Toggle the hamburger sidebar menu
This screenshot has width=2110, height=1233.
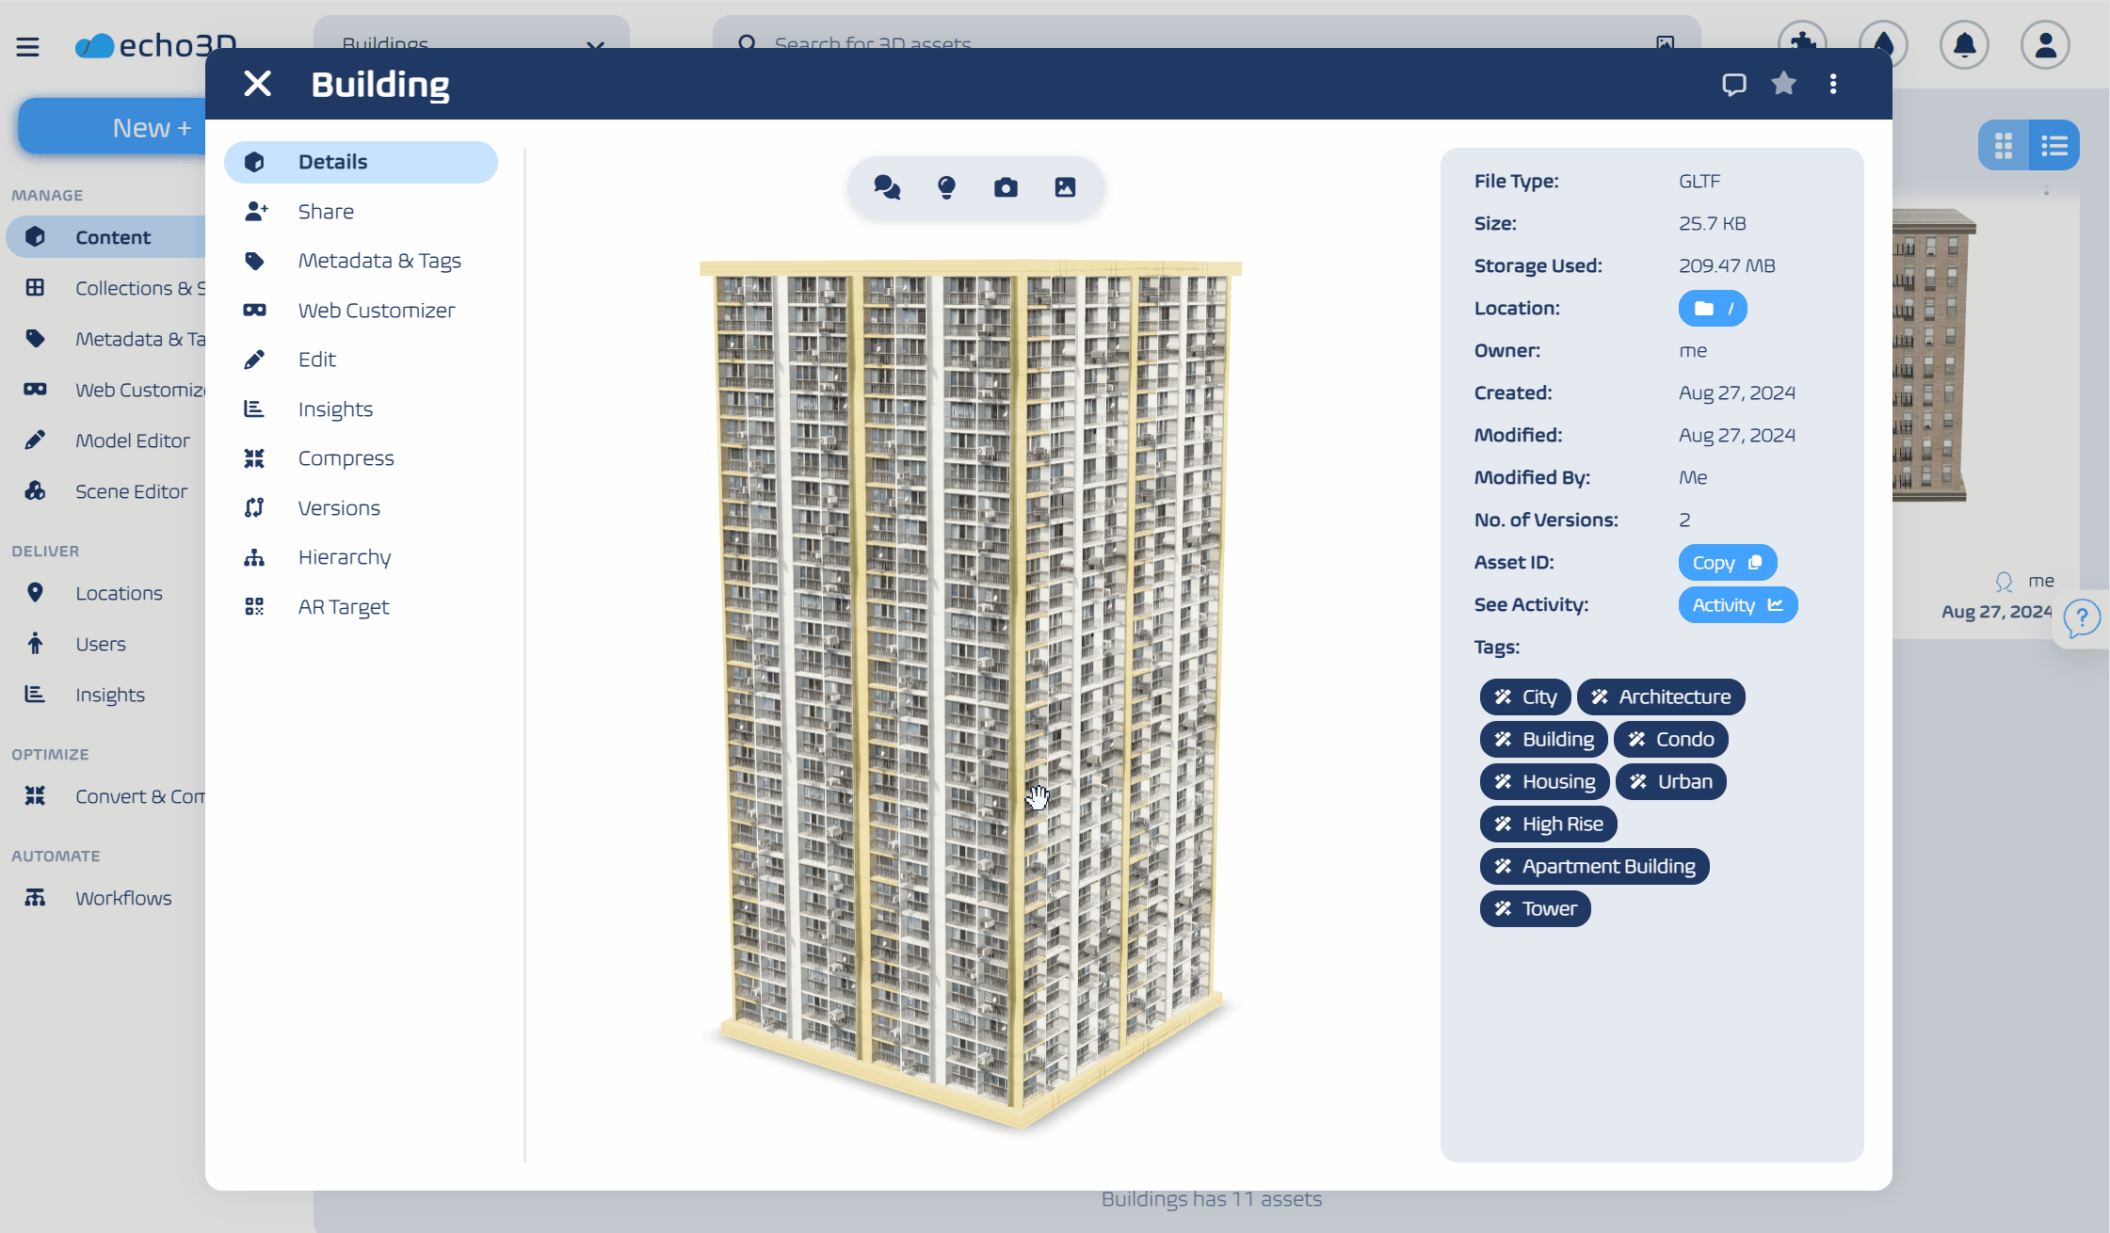click(27, 46)
